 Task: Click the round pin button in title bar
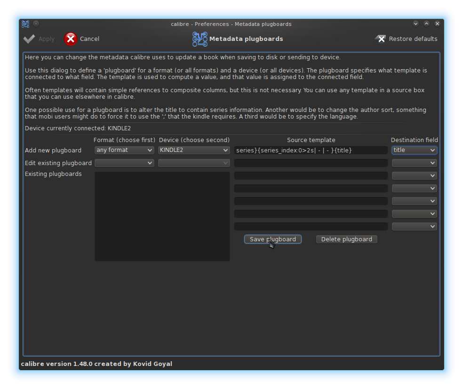coord(36,24)
